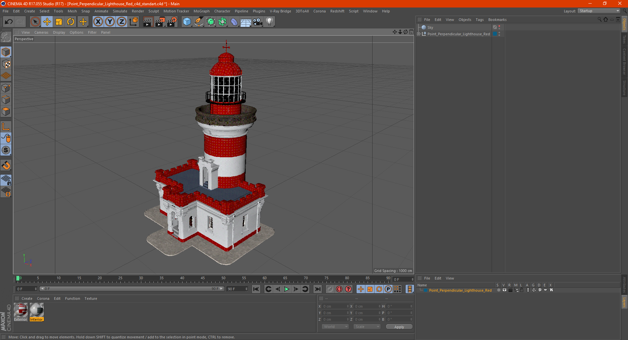628x340 pixels.
Task: Open Objects panel Tags menu
Action: (480, 20)
